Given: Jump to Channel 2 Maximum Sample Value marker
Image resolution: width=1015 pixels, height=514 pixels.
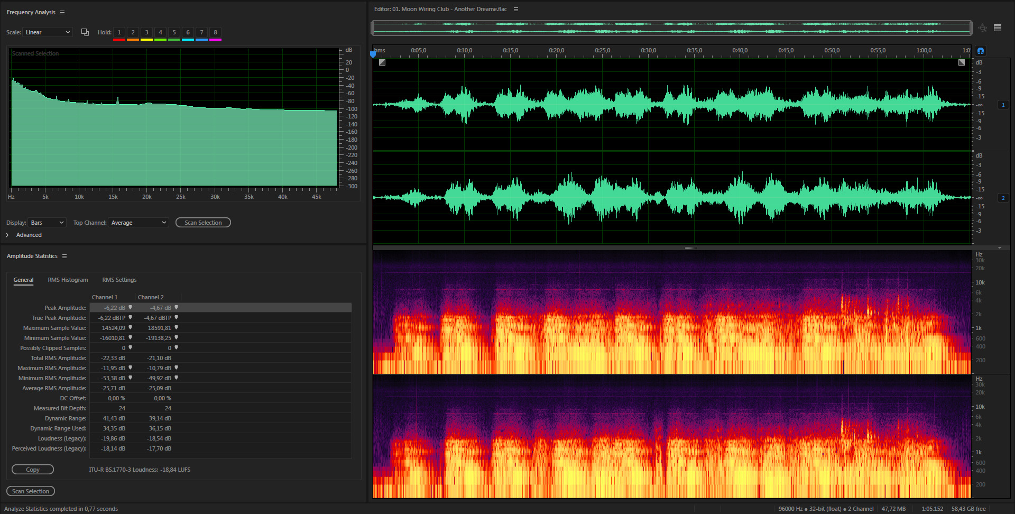Looking at the screenshot, I should (176, 327).
